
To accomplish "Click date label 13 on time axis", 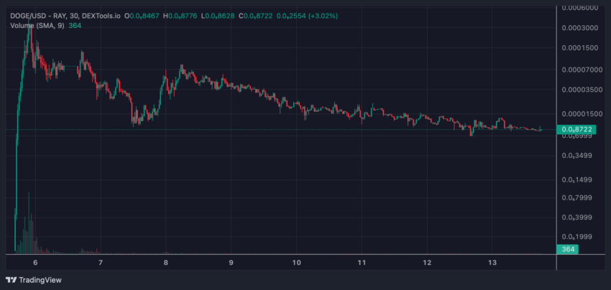I will point(492,262).
